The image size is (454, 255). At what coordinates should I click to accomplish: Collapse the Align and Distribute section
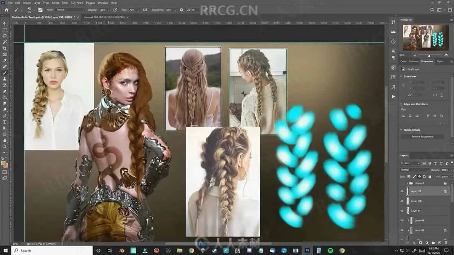[x=401, y=104]
